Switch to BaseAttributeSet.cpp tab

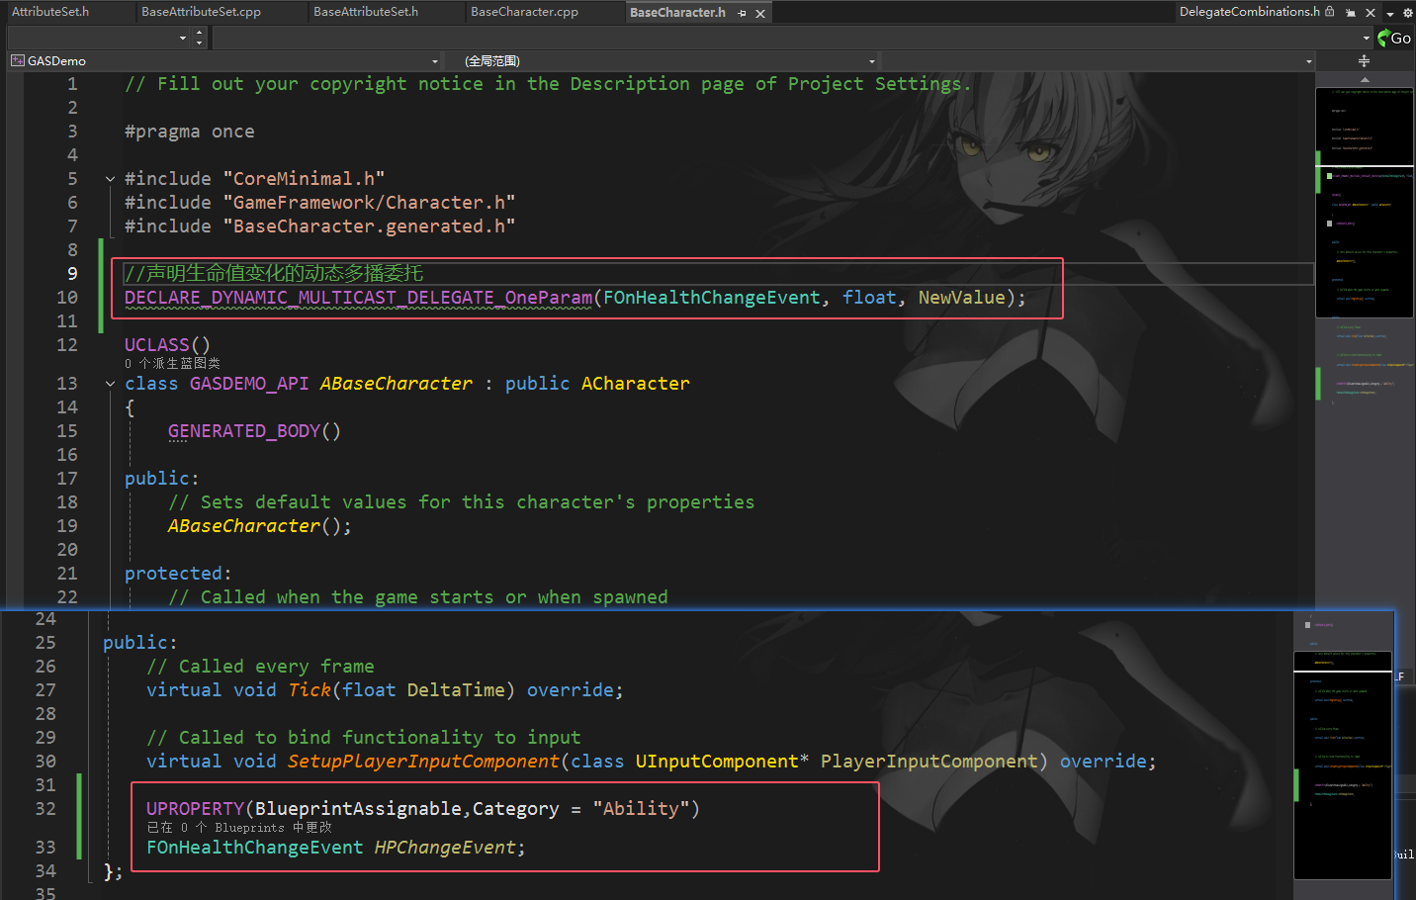202,12
